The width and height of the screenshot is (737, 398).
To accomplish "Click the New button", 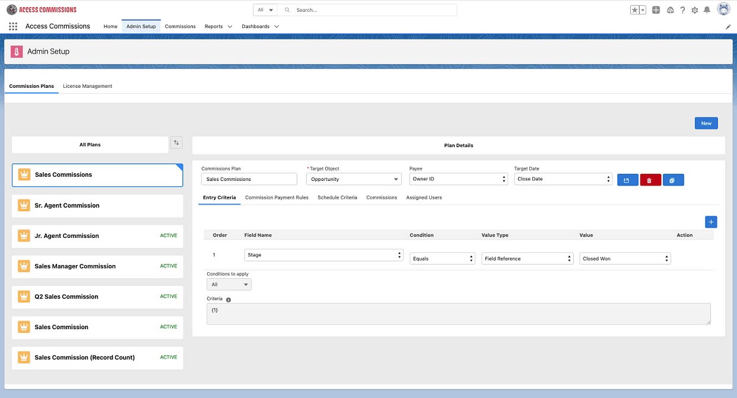I will (706, 123).
